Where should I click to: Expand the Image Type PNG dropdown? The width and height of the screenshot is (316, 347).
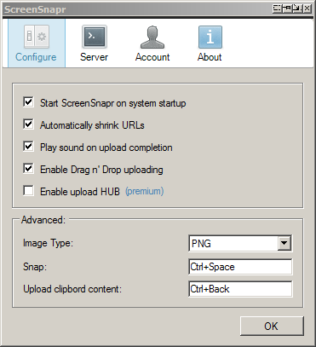[284, 243]
